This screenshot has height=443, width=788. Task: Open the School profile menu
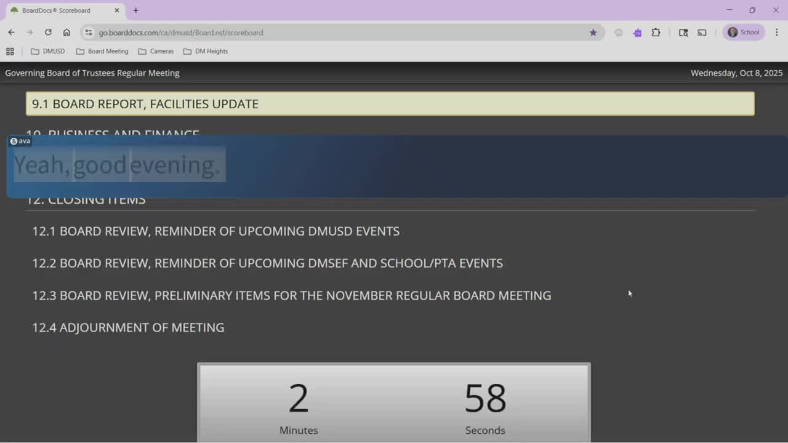[x=744, y=33]
